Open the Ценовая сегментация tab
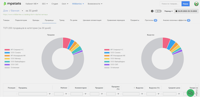This screenshot has width=200, height=97. click(92, 20)
